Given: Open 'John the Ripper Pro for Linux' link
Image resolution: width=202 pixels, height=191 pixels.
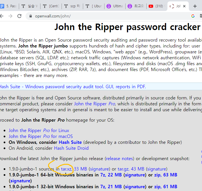Looking at the screenshot, I should 39,130.
